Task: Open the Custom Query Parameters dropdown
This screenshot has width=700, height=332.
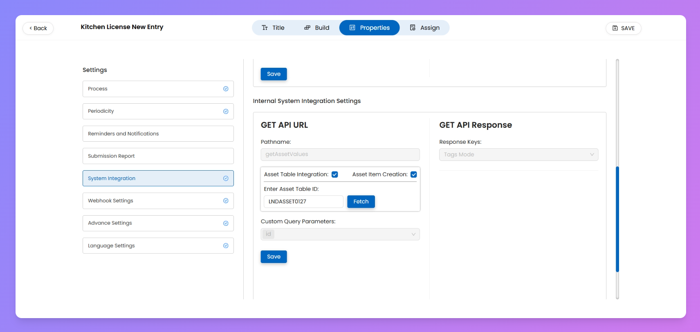Action: coord(340,234)
